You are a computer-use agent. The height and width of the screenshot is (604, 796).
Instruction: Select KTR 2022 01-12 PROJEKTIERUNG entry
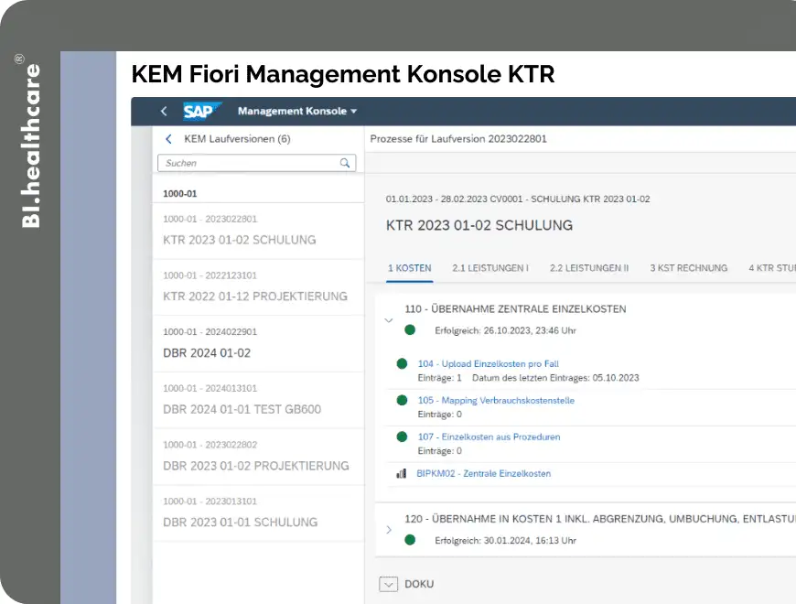(258, 287)
